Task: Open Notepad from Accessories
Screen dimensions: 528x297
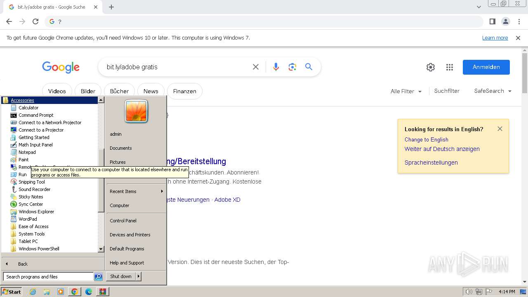Action: [x=27, y=152]
